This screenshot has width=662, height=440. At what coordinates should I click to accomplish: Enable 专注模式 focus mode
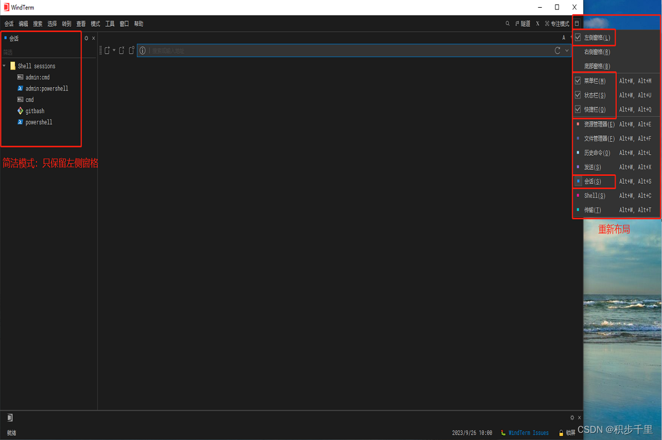tap(557, 24)
